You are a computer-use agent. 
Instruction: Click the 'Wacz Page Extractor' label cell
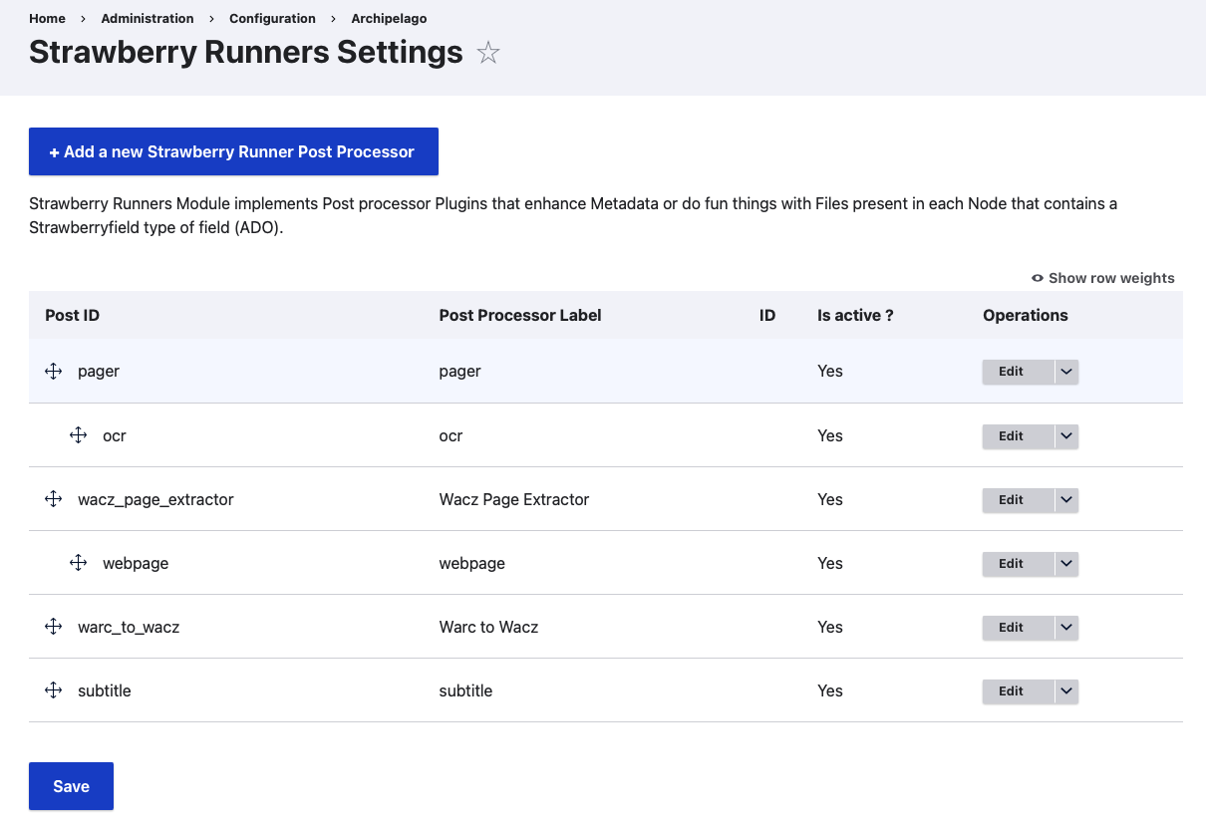pos(514,499)
